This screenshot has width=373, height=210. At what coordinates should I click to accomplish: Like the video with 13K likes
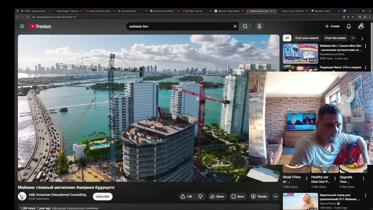tap(186, 197)
